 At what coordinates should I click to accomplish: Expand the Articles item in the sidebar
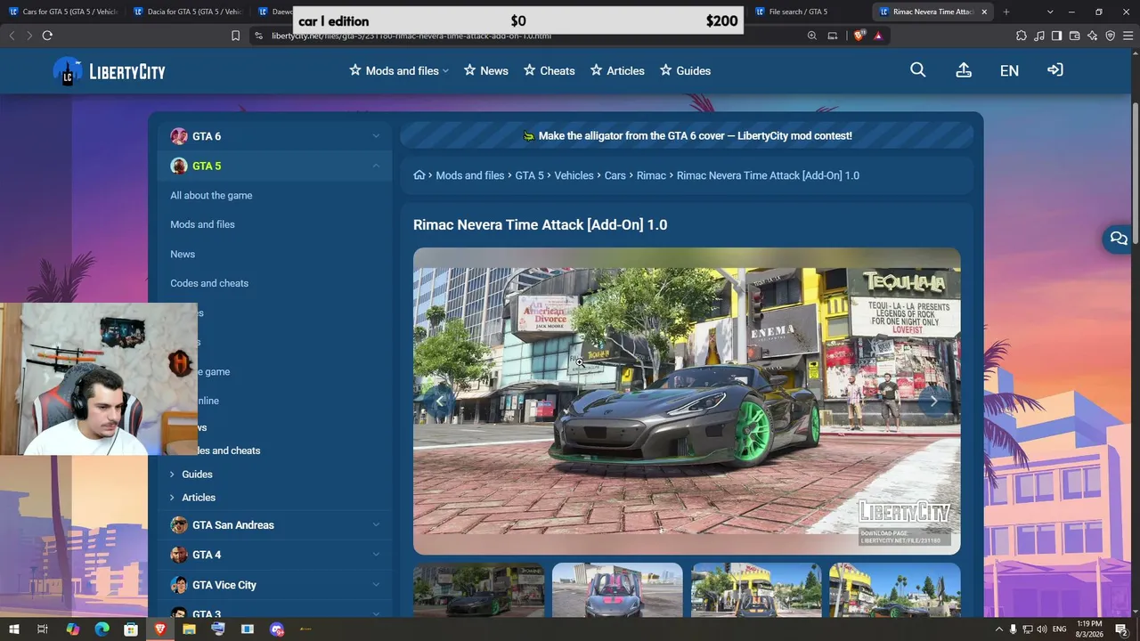(x=172, y=498)
